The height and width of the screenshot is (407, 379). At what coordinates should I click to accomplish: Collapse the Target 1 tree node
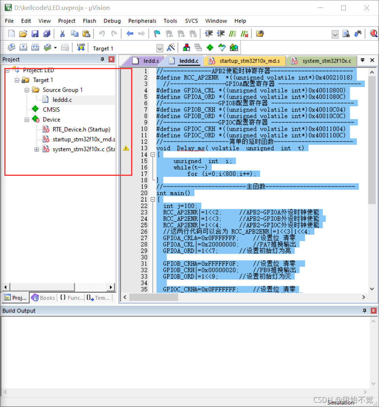17,80
